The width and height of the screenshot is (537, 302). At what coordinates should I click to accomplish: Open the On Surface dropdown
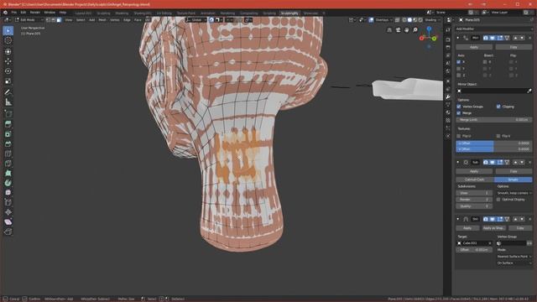point(514,263)
